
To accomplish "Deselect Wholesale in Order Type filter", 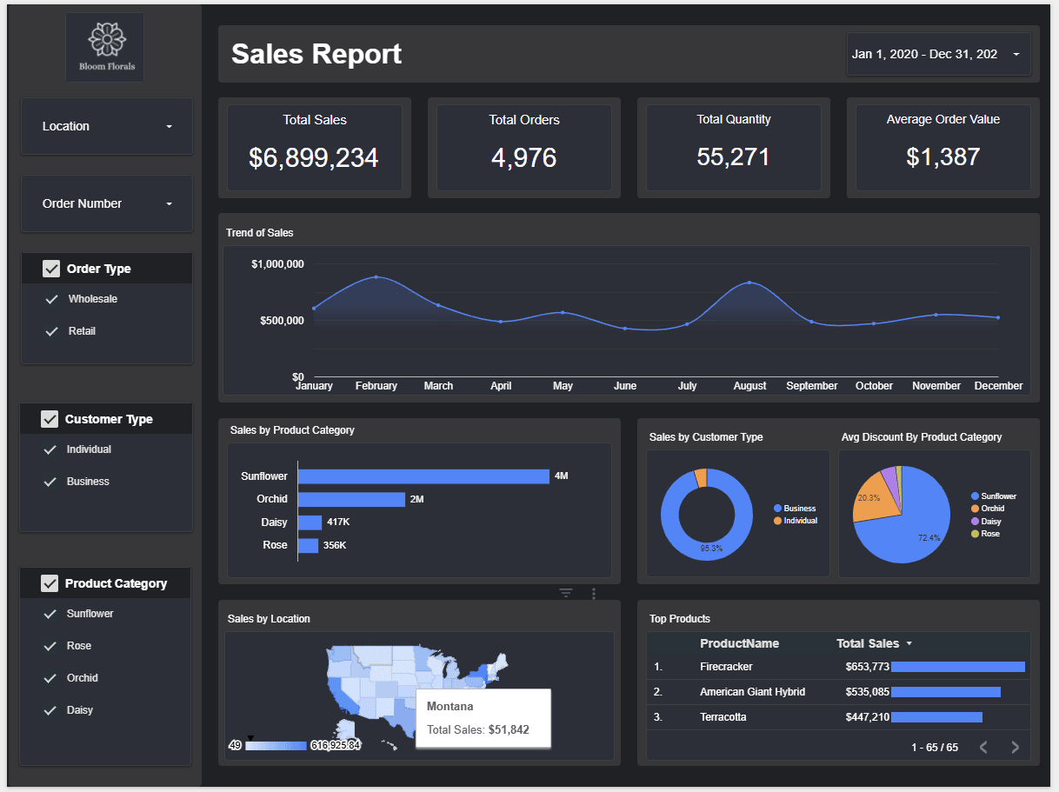I will click(x=51, y=299).
